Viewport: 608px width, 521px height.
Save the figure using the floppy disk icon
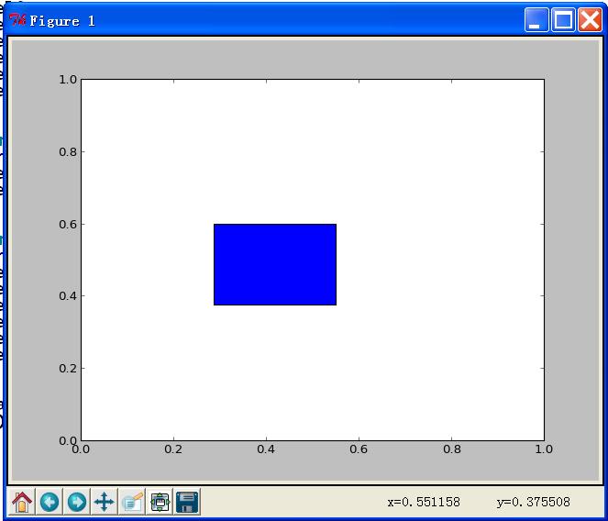(x=187, y=502)
